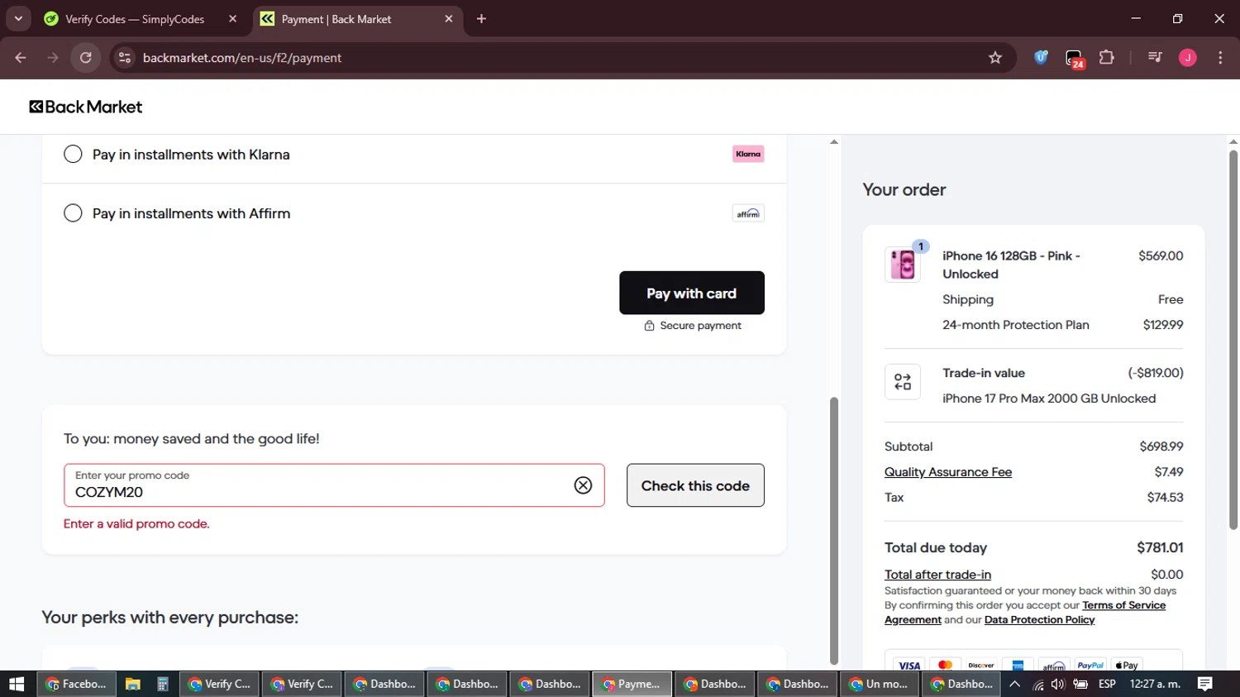The width and height of the screenshot is (1240, 697).
Task: Go forward in browser history
Action: point(53,58)
